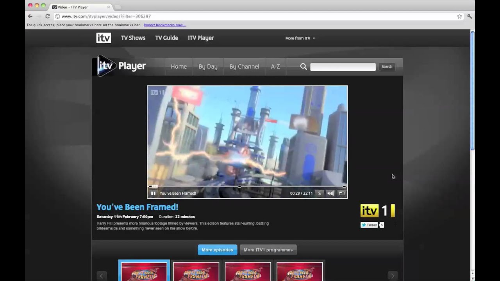Open a new browser tab
Screen dimensions: 500x281
(x=118, y=7)
